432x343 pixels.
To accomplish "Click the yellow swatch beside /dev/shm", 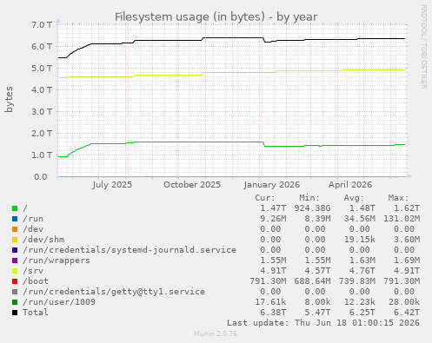I will pyautogui.click(x=15, y=240).
